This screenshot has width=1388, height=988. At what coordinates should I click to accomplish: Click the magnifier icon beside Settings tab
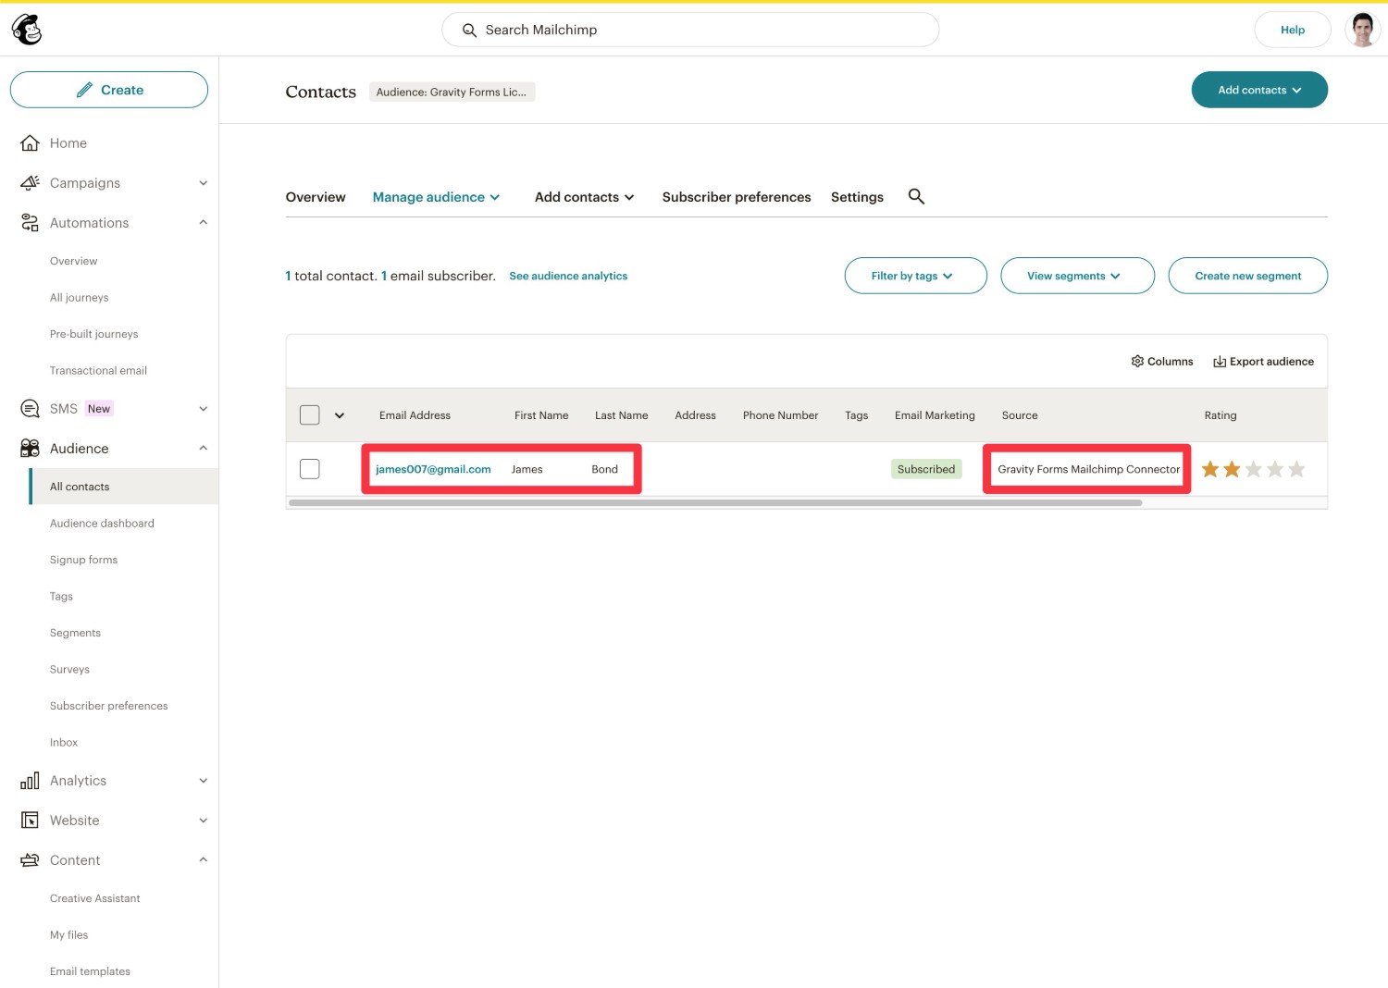click(x=916, y=196)
